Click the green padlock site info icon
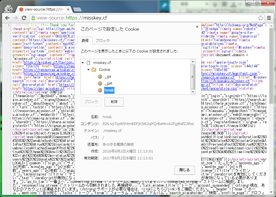The width and height of the screenshot is (276, 197). point(33,18)
